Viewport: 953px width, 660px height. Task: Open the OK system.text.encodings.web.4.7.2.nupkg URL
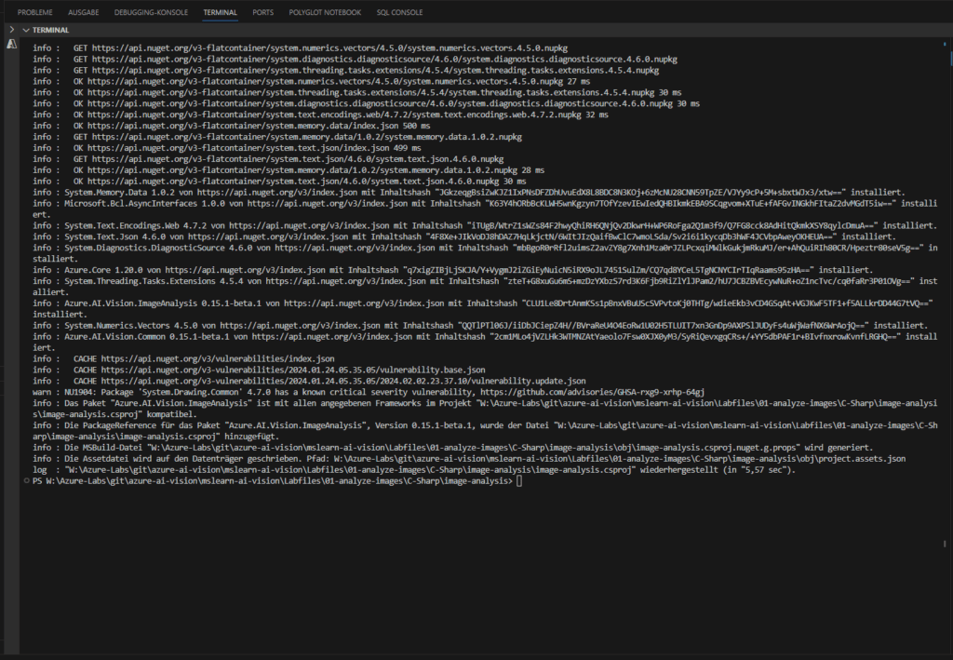coord(334,114)
